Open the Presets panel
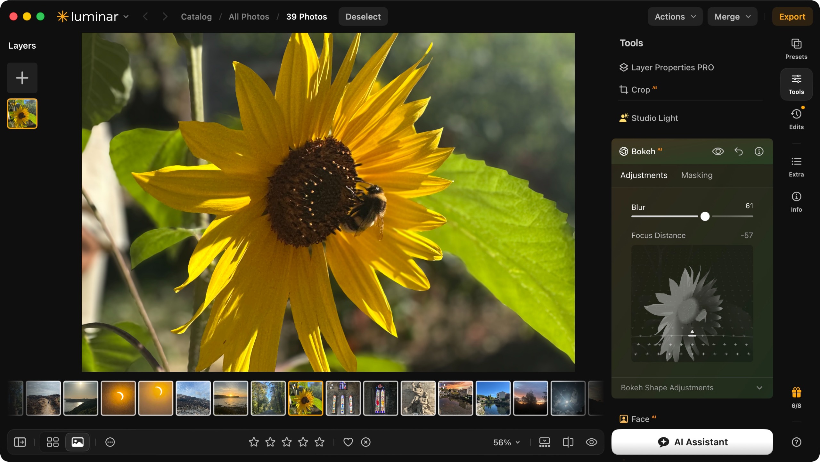 [796, 49]
